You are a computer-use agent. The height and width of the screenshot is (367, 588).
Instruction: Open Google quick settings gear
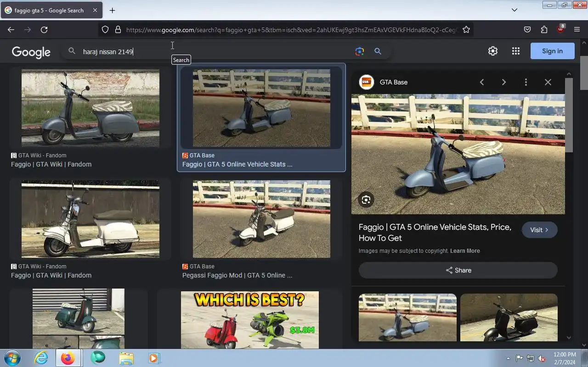(x=493, y=51)
